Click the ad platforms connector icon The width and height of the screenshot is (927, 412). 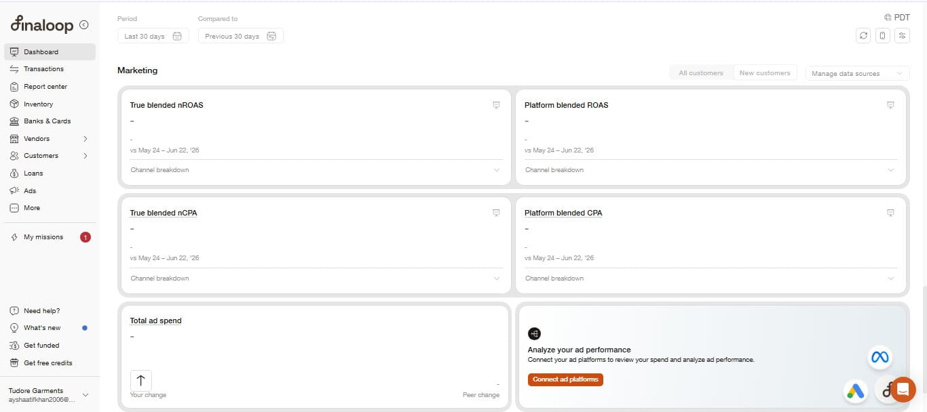(535, 333)
